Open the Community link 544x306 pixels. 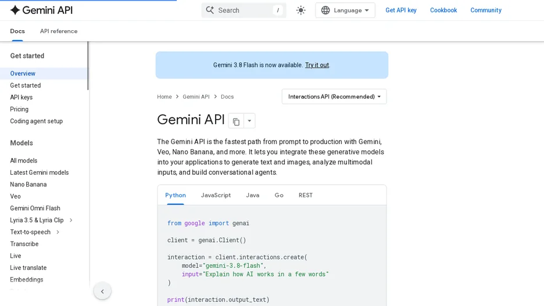(x=486, y=10)
